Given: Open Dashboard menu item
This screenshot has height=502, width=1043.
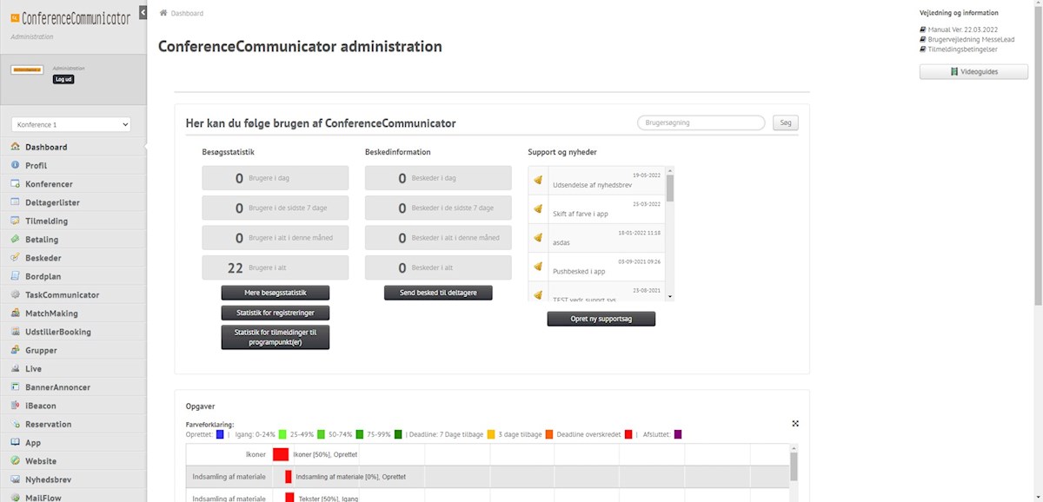Looking at the screenshot, I should coord(73,147).
